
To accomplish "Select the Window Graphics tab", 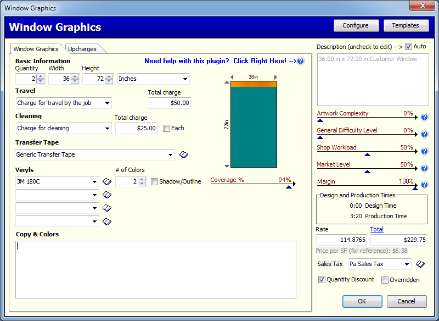I will [36, 49].
